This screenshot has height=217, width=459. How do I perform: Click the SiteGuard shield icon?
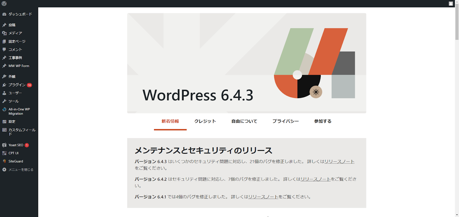(x=4, y=161)
